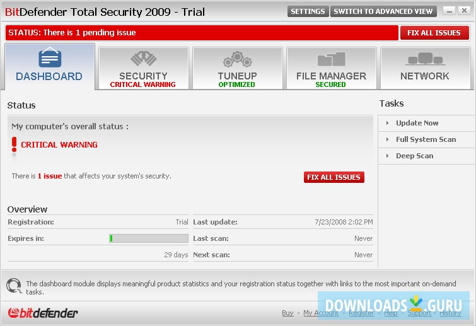Start the Deep Scan task

click(x=415, y=156)
